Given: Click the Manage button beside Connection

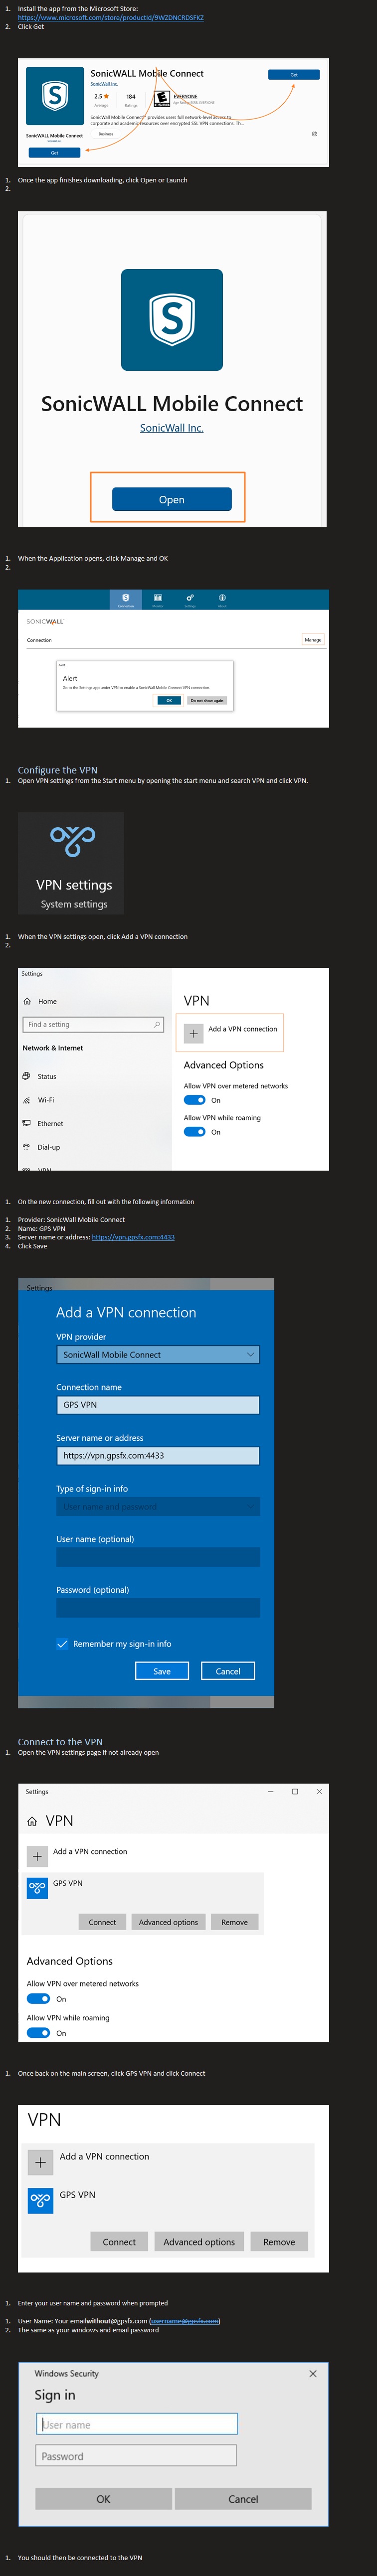Looking at the screenshot, I should [313, 640].
